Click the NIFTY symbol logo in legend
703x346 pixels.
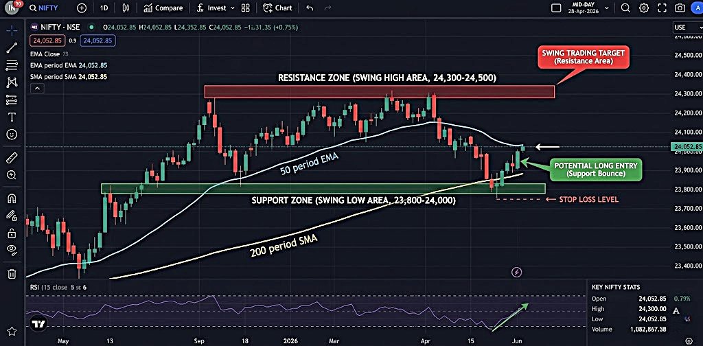(x=34, y=27)
